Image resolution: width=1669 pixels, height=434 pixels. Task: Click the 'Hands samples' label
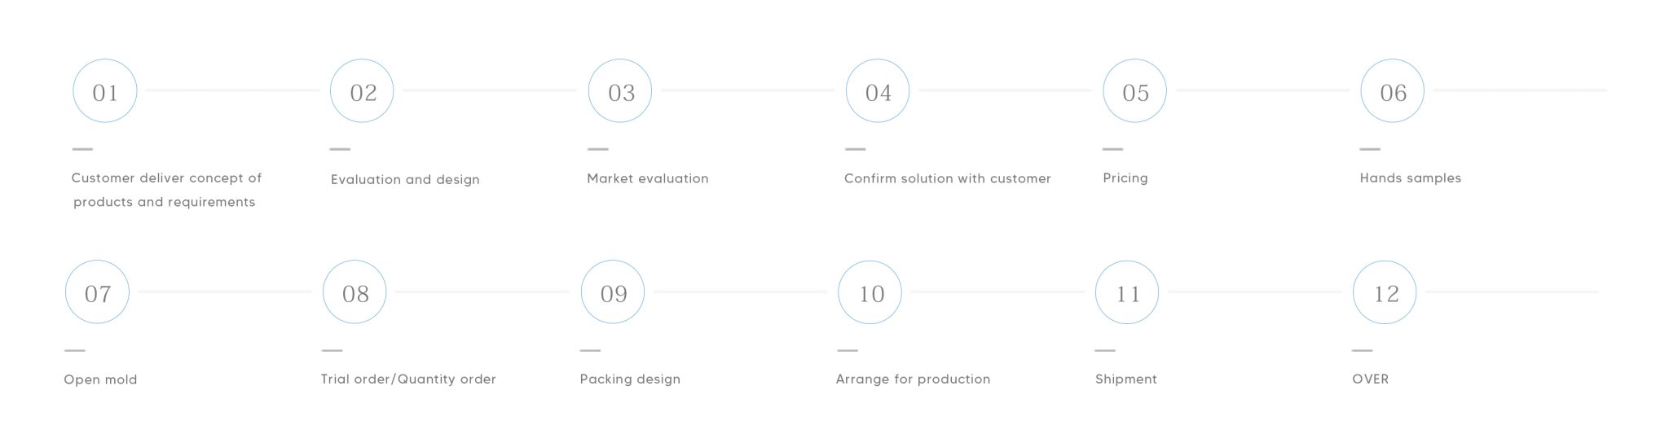click(x=1411, y=178)
